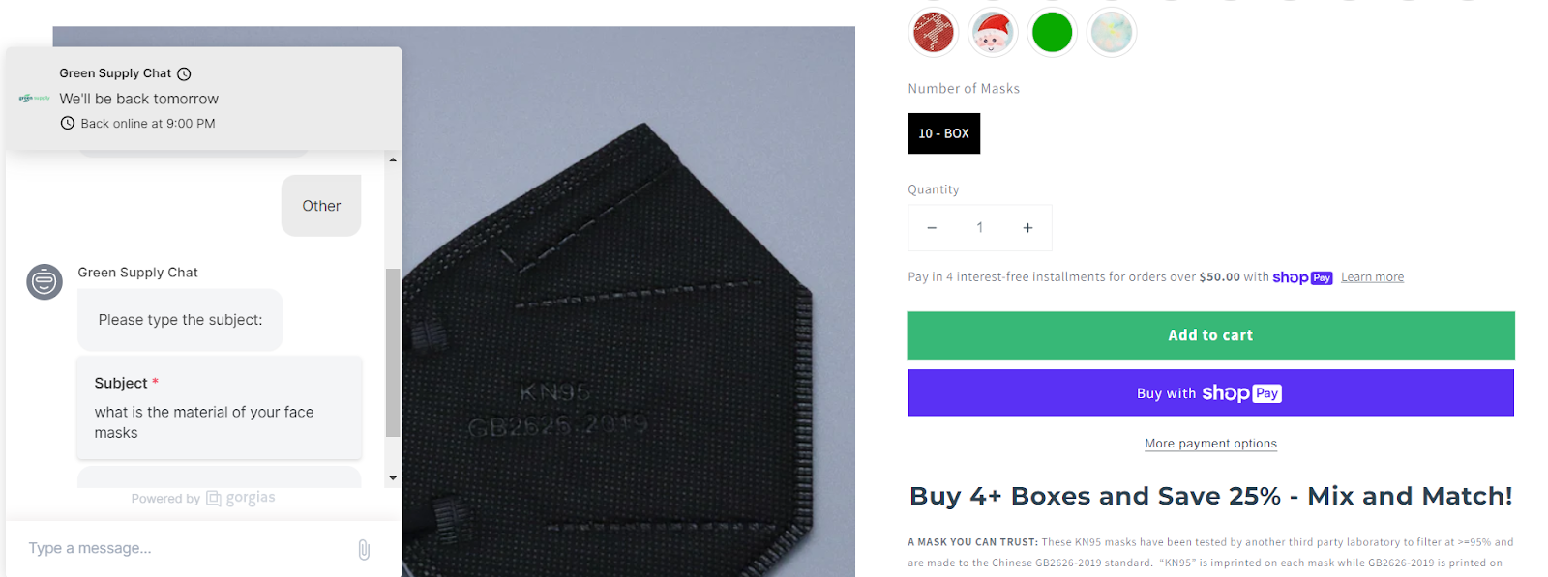Click the Add to cart button

1210,335
